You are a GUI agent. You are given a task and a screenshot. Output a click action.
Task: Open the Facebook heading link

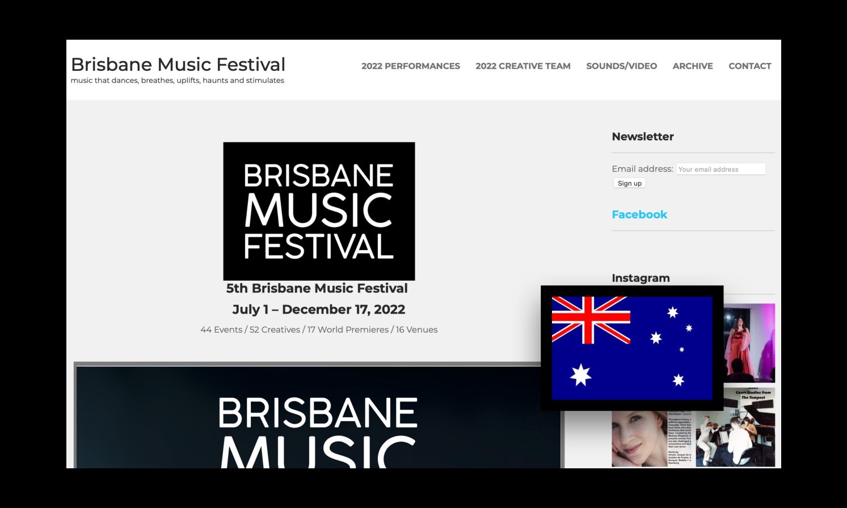[639, 214]
